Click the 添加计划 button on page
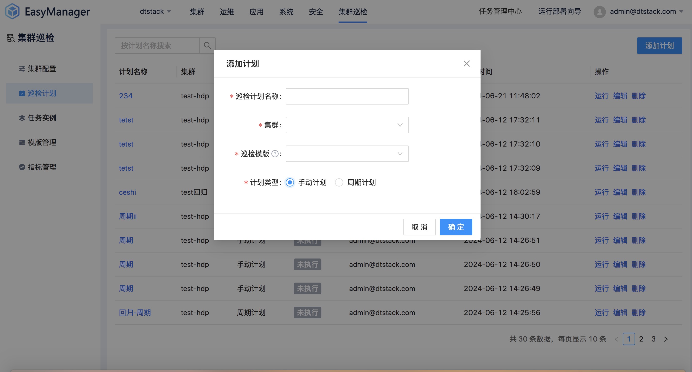 click(659, 46)
